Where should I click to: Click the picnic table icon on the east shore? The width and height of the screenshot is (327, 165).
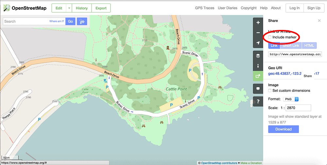point(220,88)
